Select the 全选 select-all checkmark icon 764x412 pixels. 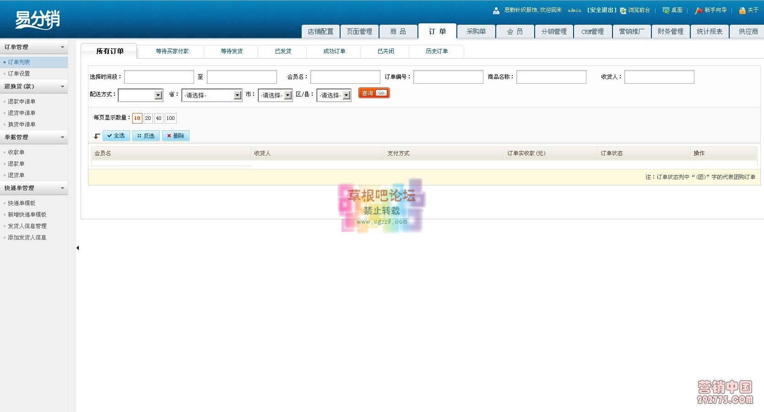[x=116, y=135]
